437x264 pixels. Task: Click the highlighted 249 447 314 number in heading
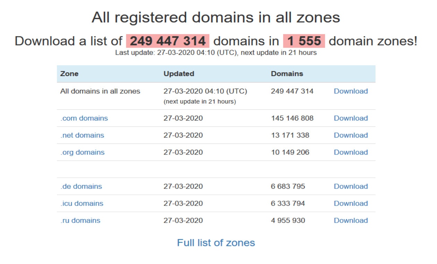[168, 41]
